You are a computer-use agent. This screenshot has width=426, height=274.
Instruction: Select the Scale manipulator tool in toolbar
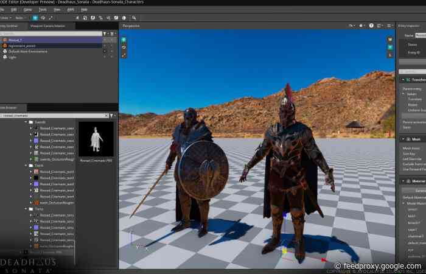(51, 18)
